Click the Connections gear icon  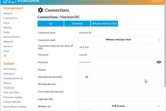[40, 10]
